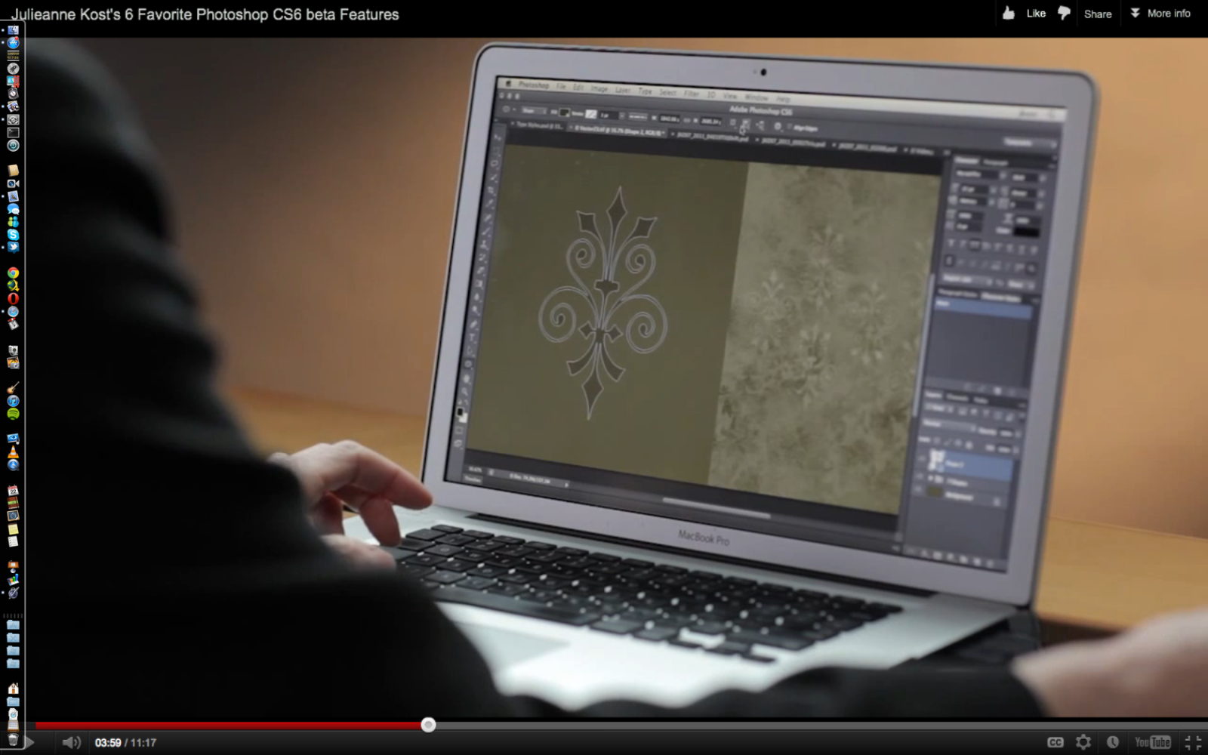Launch iTunes from the dock

click(13, 401)
